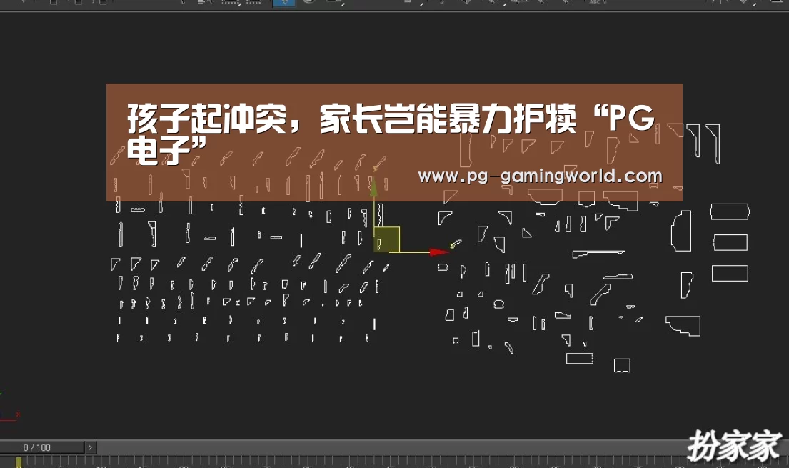Image resolution: width=789 pixels, height=468 pixels.
Task: Grab the red X-axis arrow of the move gizmo
Action: point(439,252)
